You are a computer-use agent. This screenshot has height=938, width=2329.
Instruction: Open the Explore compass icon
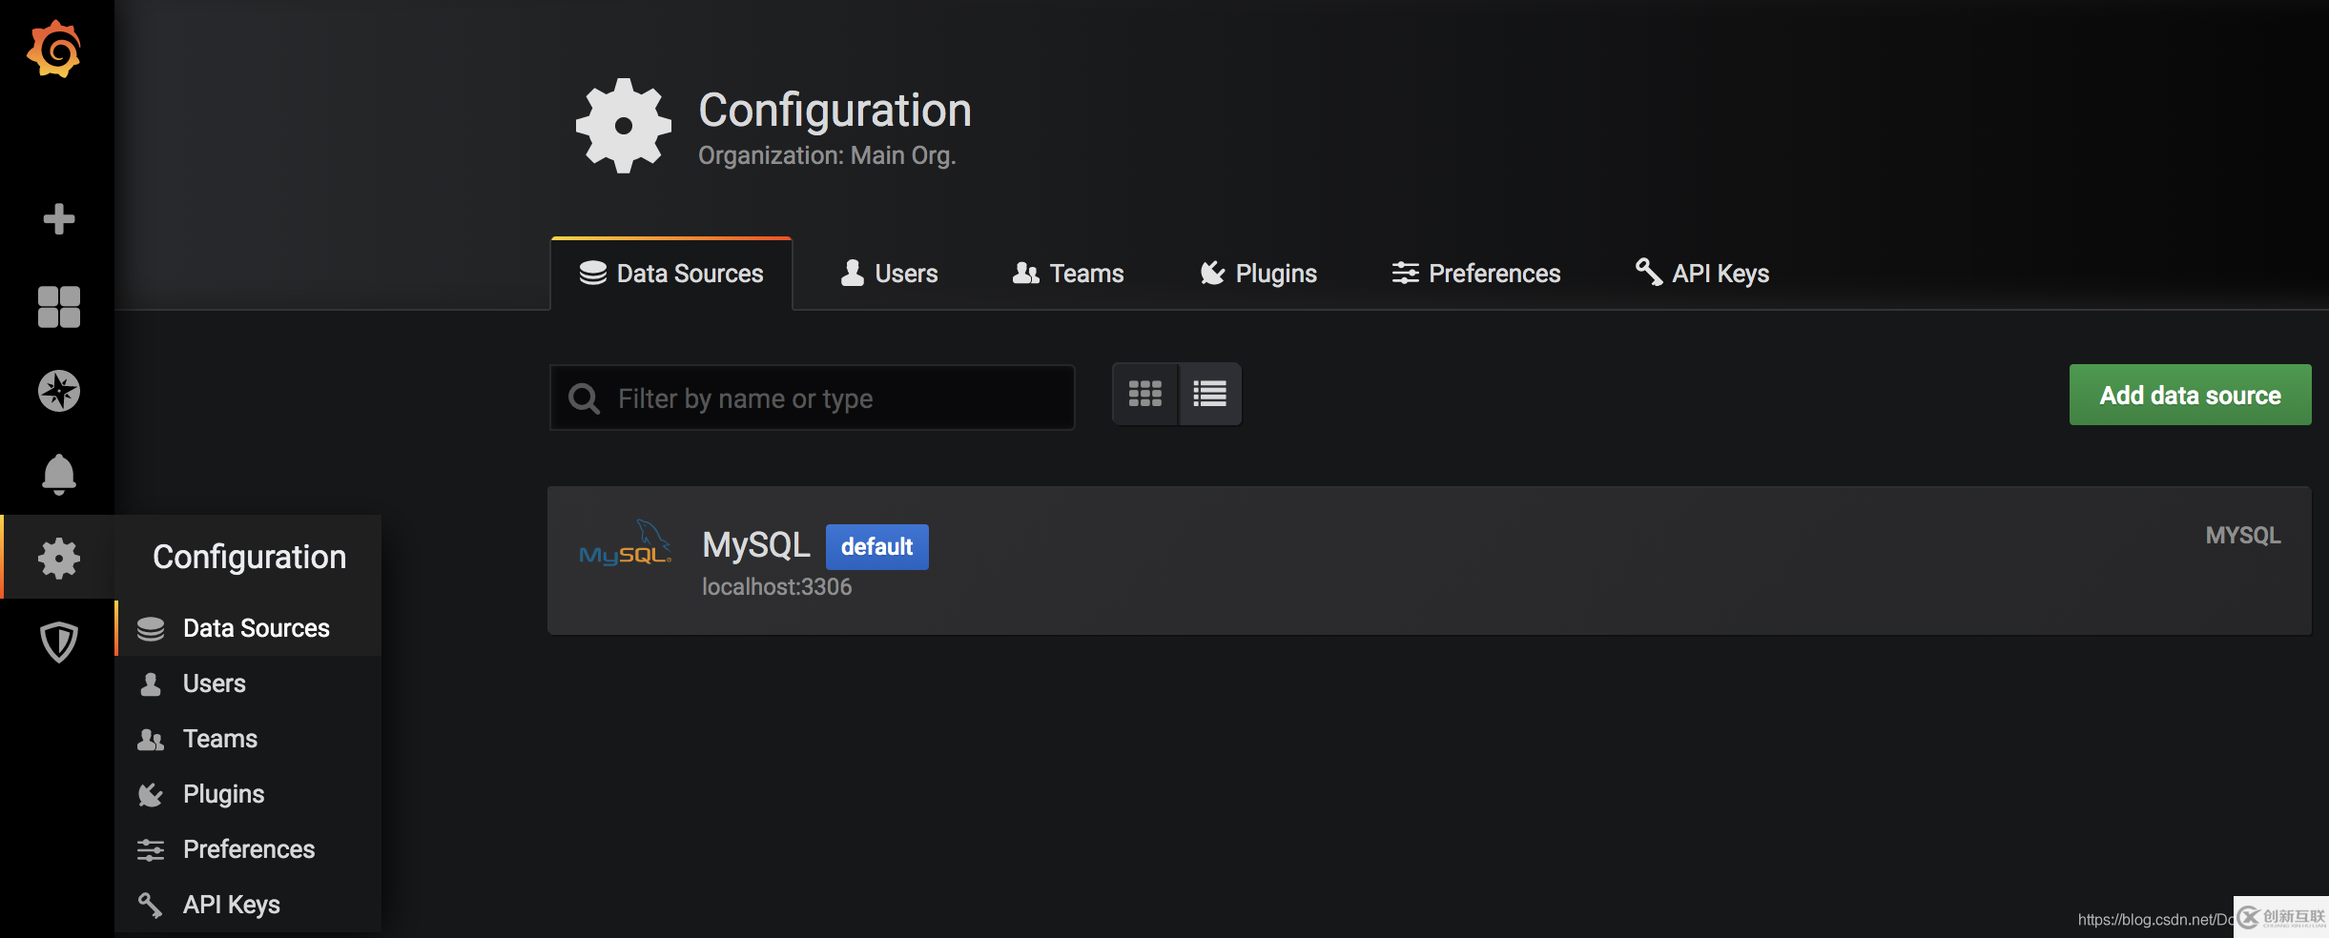point(58,391)
